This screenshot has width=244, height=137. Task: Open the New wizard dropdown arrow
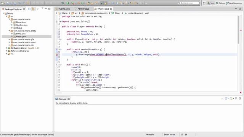click(5, 3)
